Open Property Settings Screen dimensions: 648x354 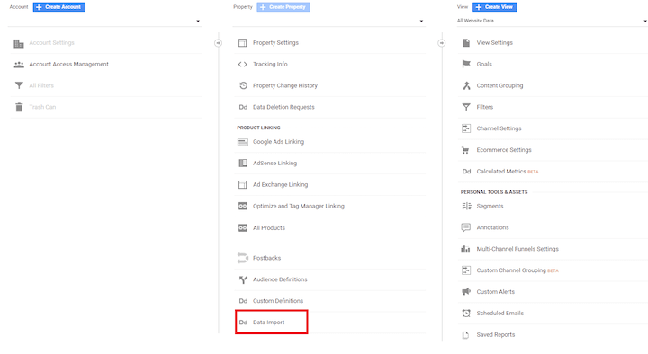275,42
